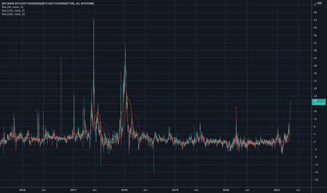Image resolution: width=327 pixels, height=193 pixels.
Task: Click the 32 price axis label
Action: pos(315,81)
